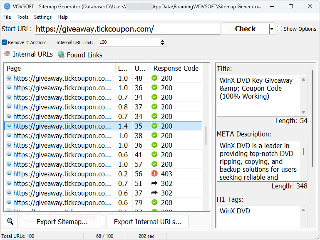Click the globe icon on Found Links tab

(x=61, y=54)
